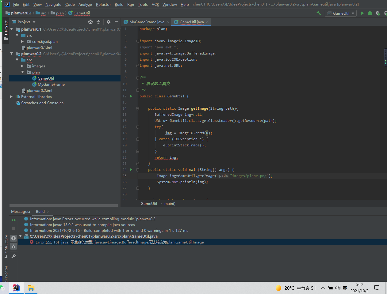Image resolution: width=387 pixels, height=294 pixels.
Task: Open the Project side tool window tab
Action: pos(6,30)
